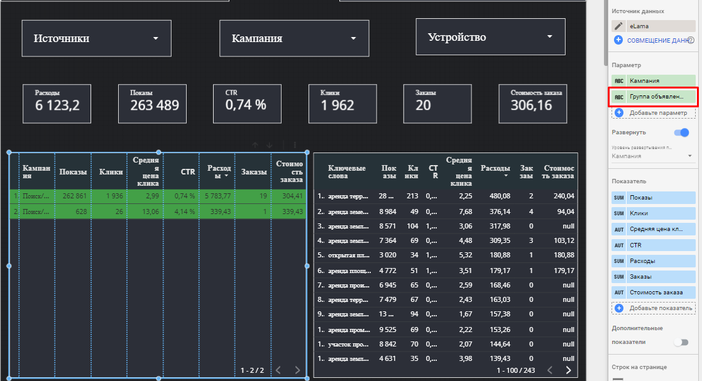Expand the Кампания filter dropdown

click(293, 38)
